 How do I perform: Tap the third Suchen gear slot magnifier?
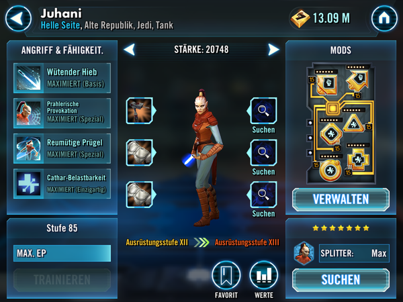(263, 195)
